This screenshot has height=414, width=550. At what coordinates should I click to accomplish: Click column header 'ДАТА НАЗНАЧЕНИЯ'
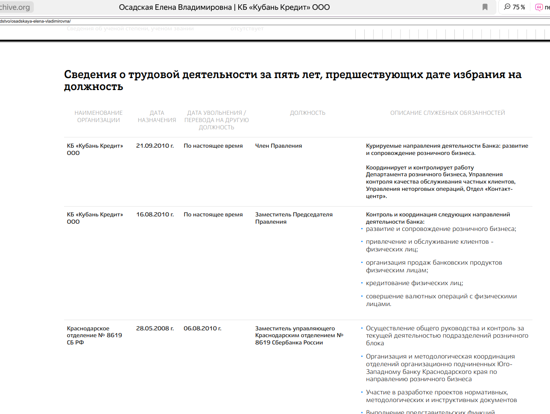[x=157, y=117]
